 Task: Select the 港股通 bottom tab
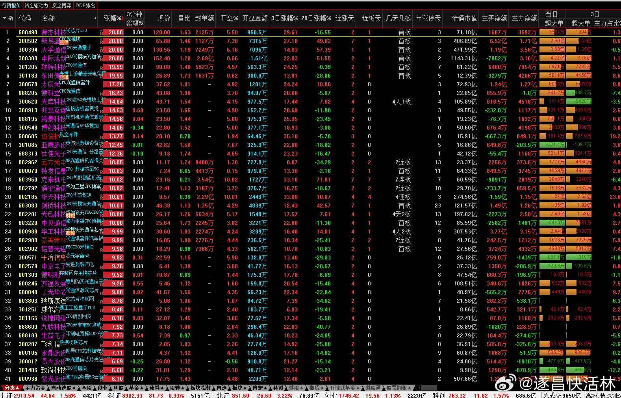(x=373, y=388)
